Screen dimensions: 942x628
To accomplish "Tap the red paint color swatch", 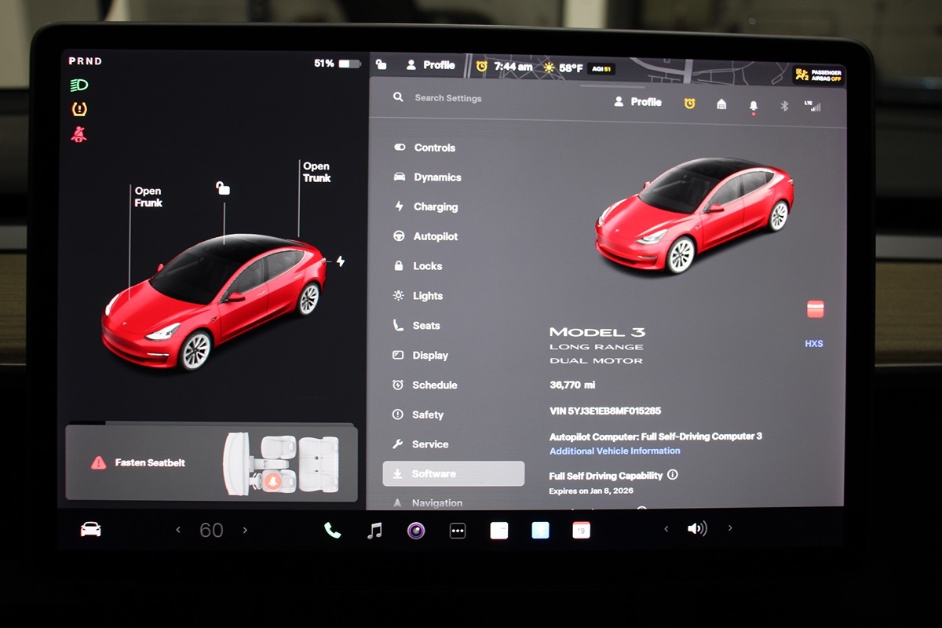I will click(815, 309).
